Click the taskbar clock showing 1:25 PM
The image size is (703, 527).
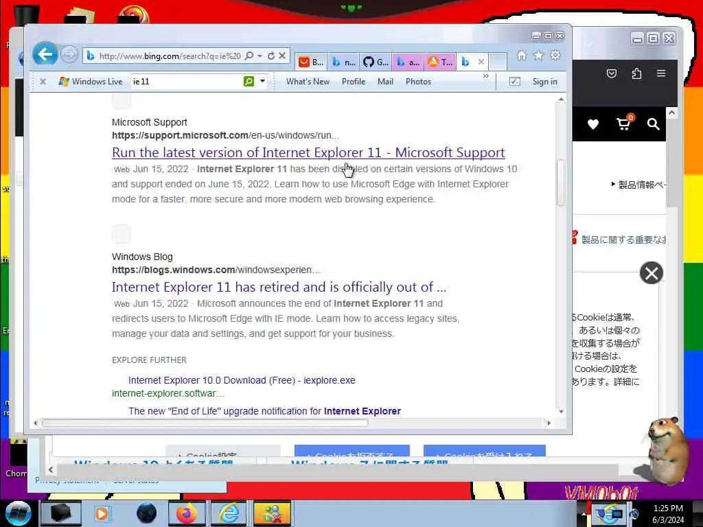(x=668, y=514)
